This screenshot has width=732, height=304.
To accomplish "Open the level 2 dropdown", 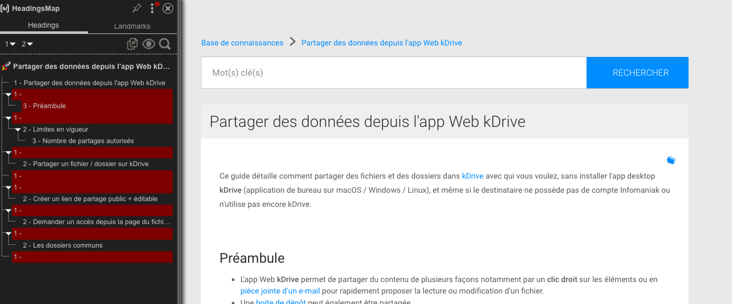I will coord(27,44).
